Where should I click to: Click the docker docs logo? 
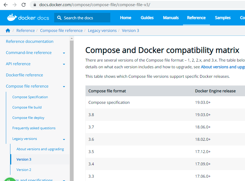pos(28,18)
